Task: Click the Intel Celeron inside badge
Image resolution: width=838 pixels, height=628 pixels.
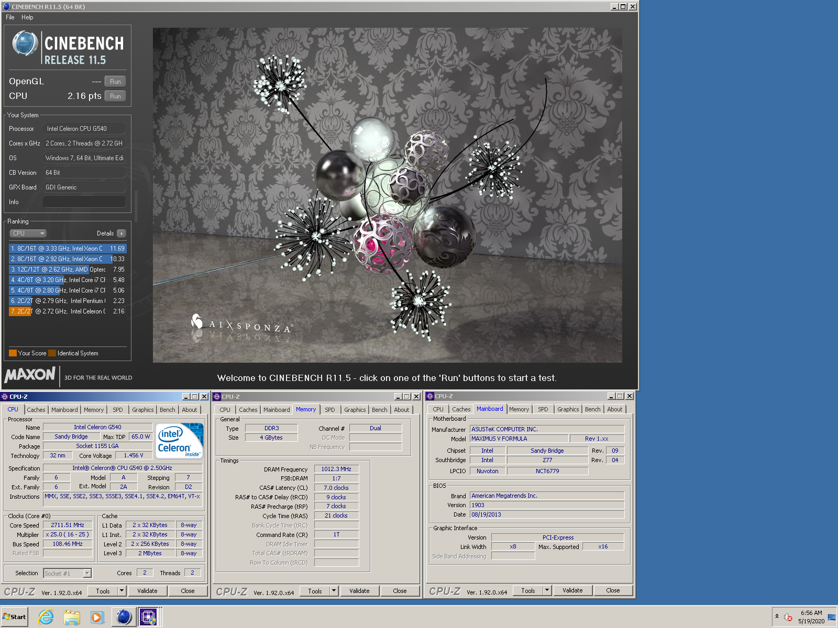Action: (x=179, y=441)
